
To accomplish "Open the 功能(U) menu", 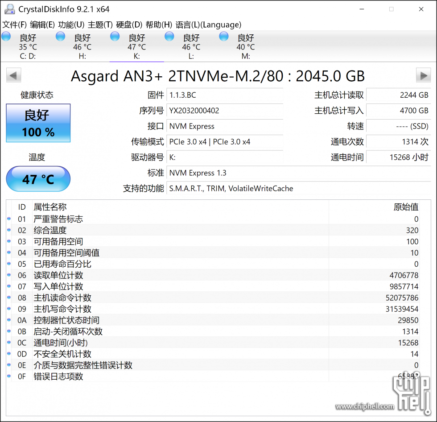I will 71,25.
